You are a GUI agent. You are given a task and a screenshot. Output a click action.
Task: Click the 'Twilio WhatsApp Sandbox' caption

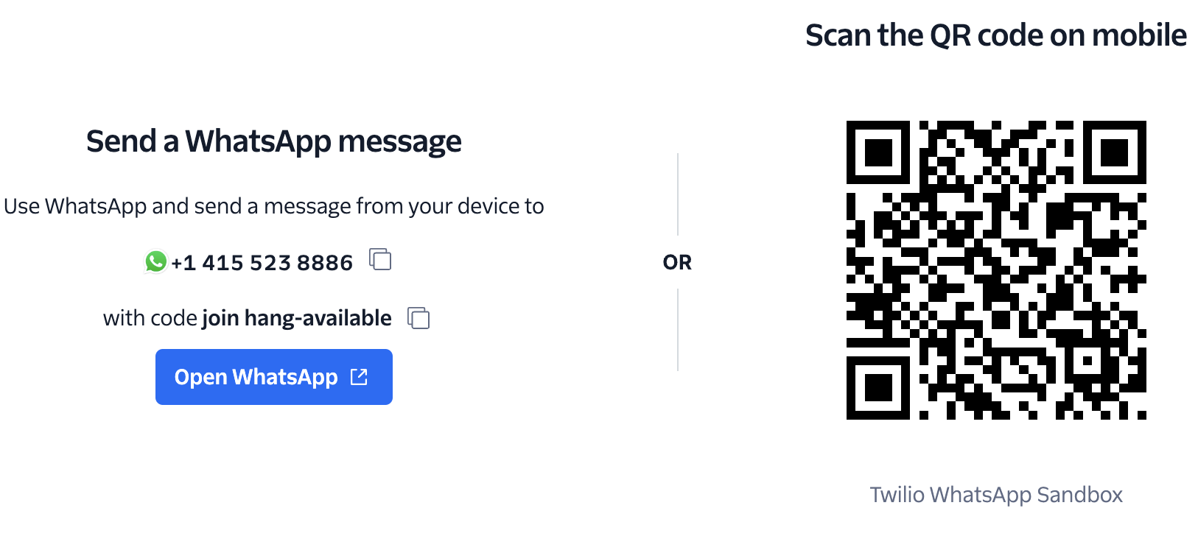pos(996,495)
